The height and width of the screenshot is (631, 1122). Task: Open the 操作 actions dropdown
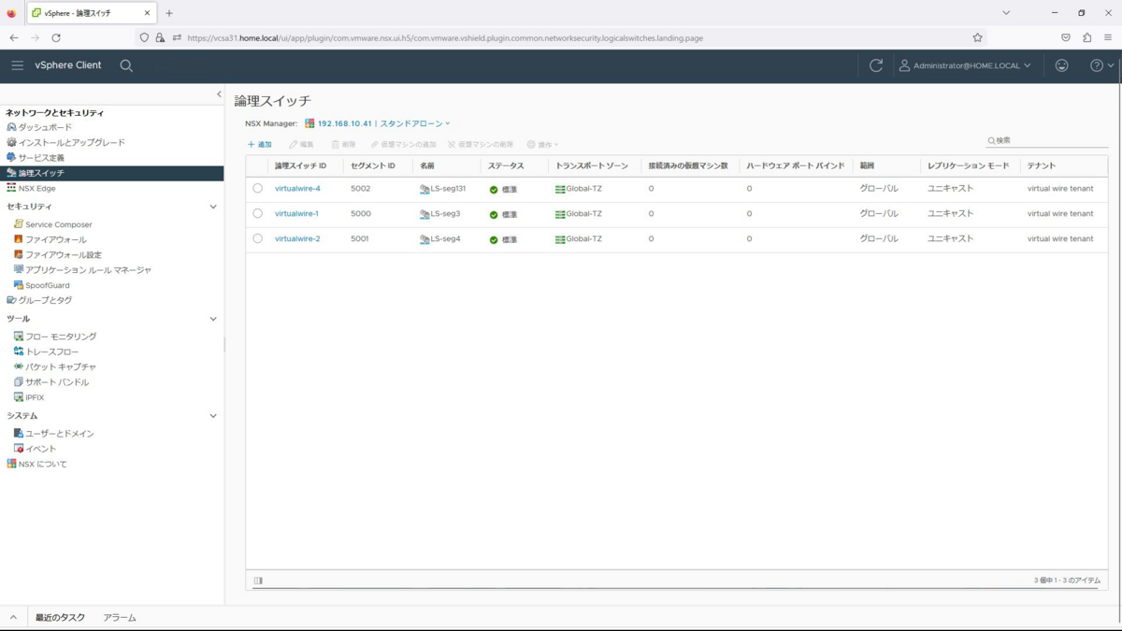coord(542,145)
